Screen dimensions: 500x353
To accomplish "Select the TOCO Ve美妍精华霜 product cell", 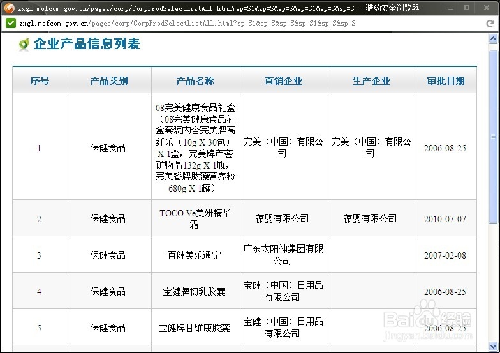I will (x=195, y=218).
